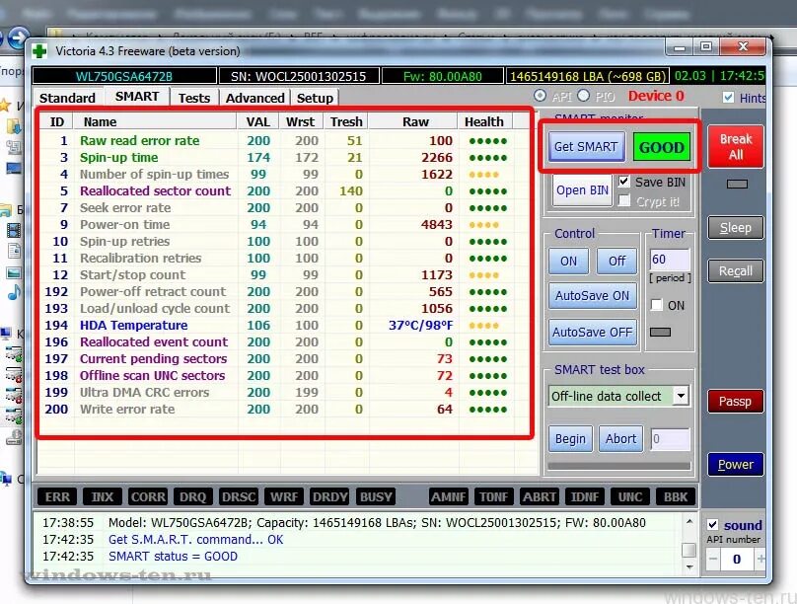
Task: Click the UNC status indicator
Action: (x=630, y=496)
